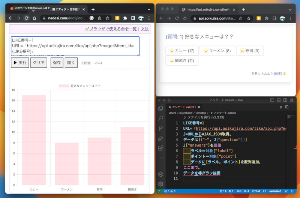Run the program with the 実行 button
Screen dimensions: 300x198
[20, 63]
